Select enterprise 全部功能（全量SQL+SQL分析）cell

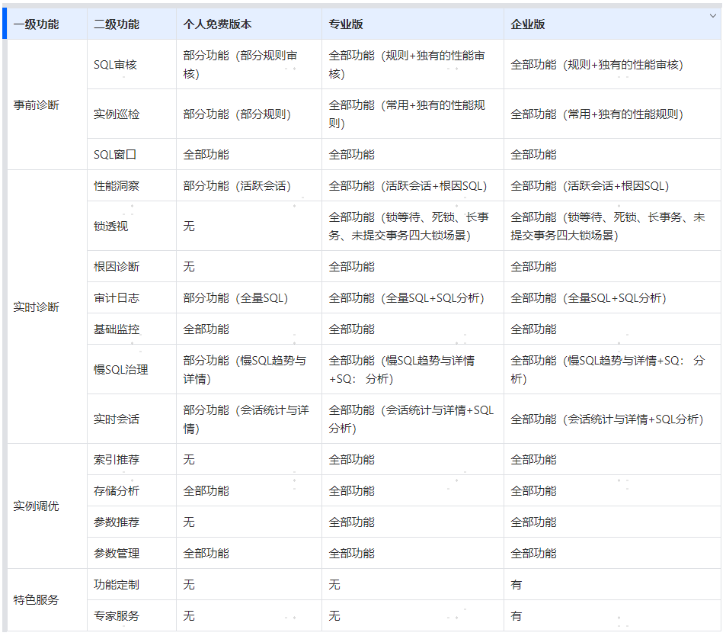tap(612, 298)
